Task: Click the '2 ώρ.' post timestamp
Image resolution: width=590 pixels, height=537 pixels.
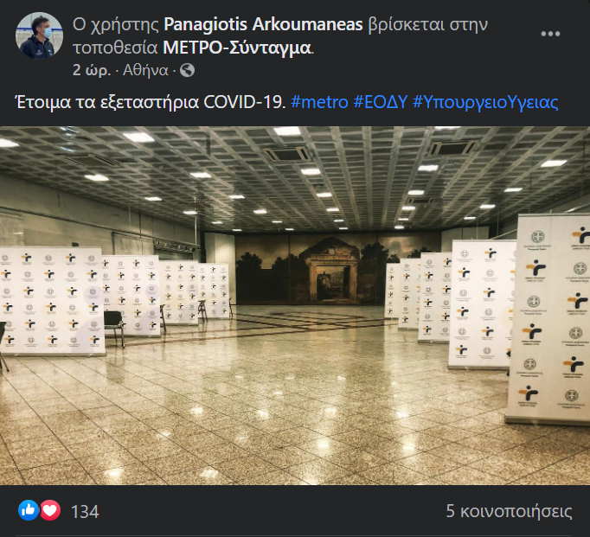Action: coord(92,70)
